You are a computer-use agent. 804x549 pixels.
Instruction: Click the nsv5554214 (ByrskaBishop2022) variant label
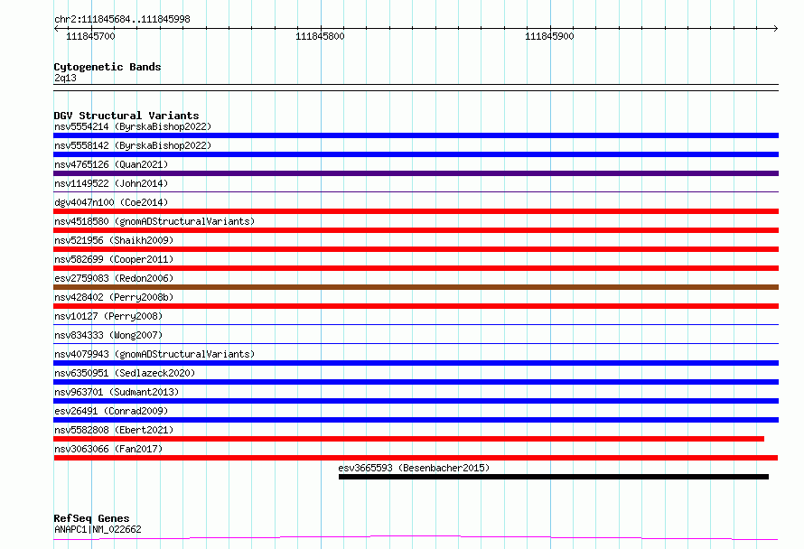coord(133,126)
